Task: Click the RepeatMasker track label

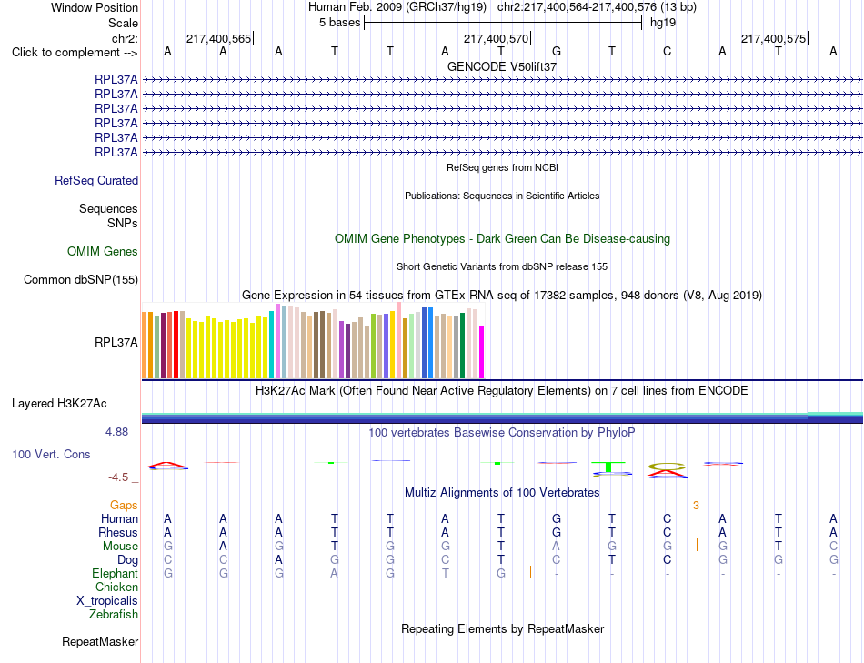Action: click(x=100, y=641)
